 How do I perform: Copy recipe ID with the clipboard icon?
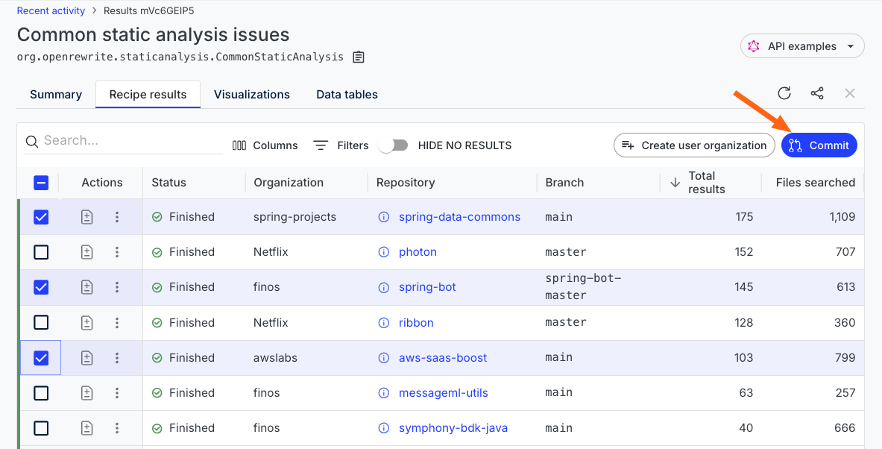(359, 57)
